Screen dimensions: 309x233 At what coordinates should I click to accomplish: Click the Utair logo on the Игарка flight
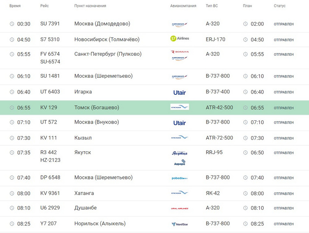point(180,93)
